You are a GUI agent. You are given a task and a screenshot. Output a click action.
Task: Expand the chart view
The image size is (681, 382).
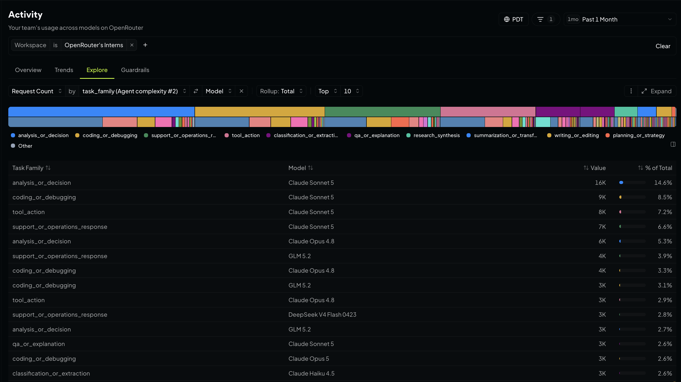click(657, 91)
